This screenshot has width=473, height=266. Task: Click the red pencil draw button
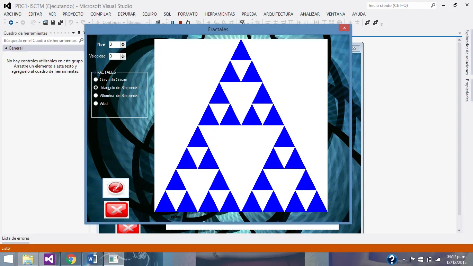pyautogui.click(x=116, y=188)
